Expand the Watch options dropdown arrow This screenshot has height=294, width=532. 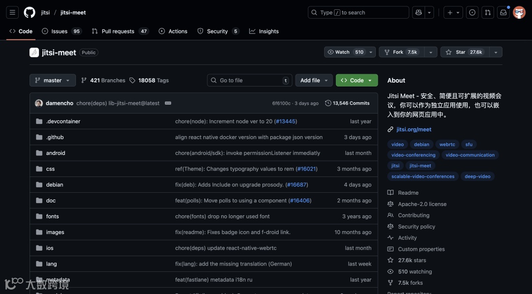pos(371,52)
